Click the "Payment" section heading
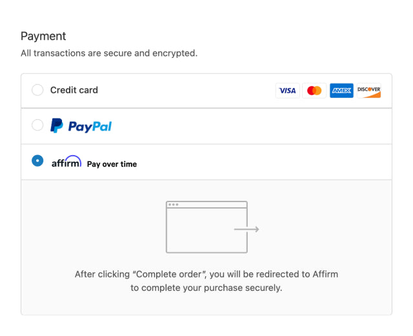413x336 pixels. coord(43,36)
